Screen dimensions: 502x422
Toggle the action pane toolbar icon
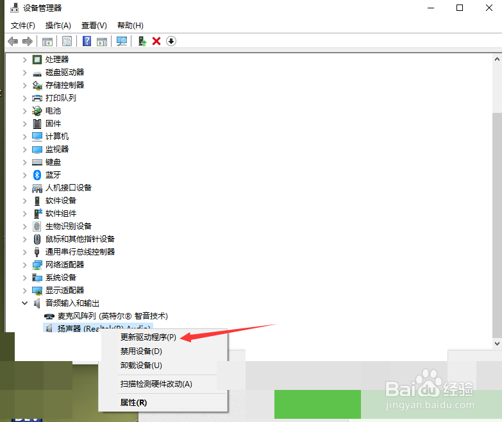102,41
